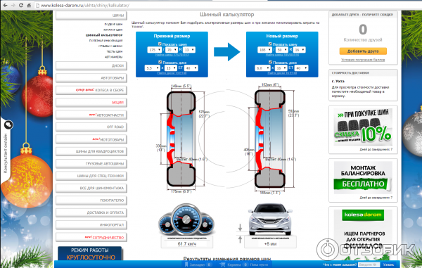
Task: Toggle show disk checkbox in previous size panel
Action: [160, 62]
